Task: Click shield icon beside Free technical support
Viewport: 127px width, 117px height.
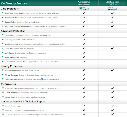Action: point(3,106)
